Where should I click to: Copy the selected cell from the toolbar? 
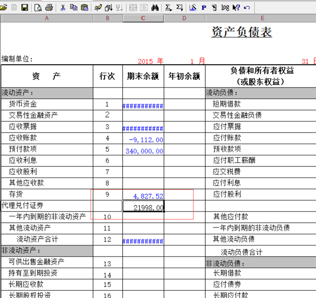[x=74, y=8]
